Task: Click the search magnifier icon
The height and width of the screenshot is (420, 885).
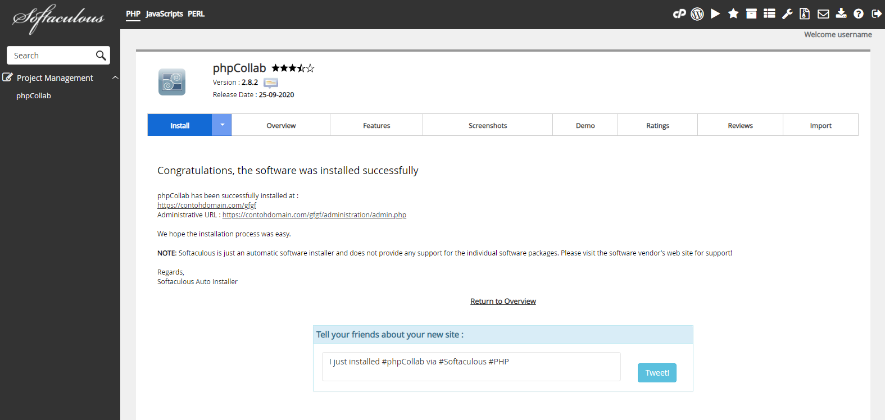Action: [x=101, y=56]
